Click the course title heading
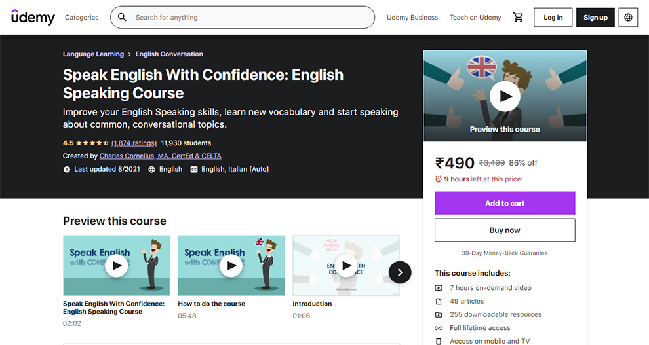Viewport: 649px width, 345px height. coord(203,84)
